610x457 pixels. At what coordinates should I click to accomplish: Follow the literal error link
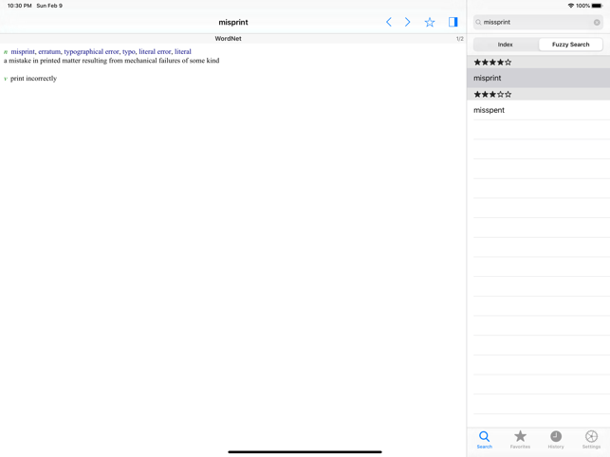(x=155, y=52)
